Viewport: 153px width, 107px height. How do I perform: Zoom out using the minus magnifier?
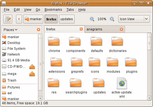pyautogui.click(x=92, y=19)
